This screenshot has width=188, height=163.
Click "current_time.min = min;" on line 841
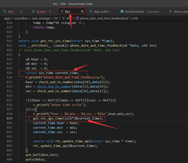(55, 128)
